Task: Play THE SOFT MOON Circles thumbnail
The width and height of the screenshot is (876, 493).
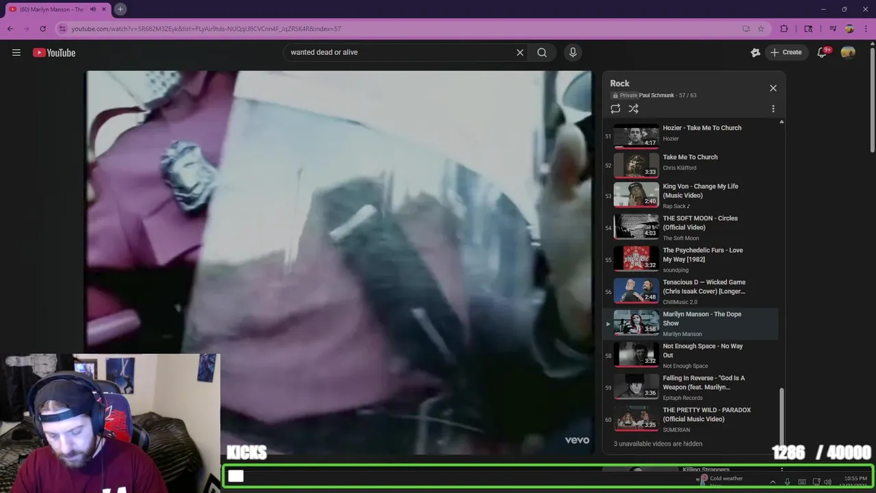Action: (x=636, y=227)
